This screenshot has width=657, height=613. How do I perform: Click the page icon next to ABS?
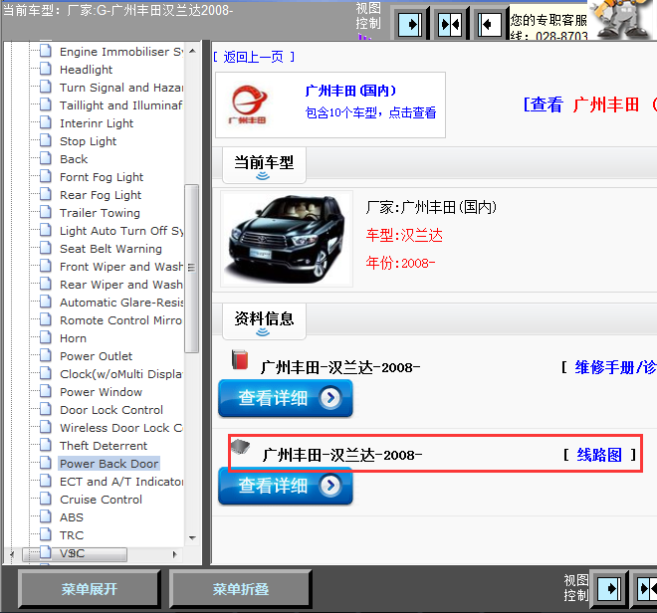click(x=45, y=517)
